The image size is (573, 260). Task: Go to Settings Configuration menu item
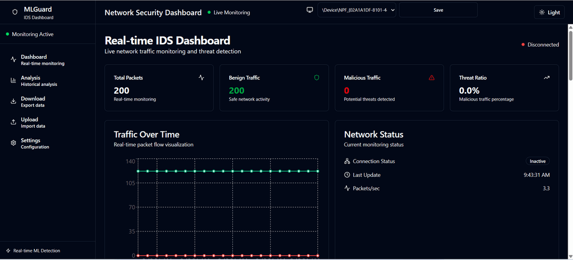point(35,143)
